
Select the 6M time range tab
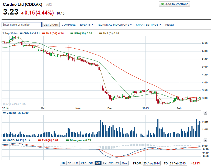pyautogui.click(x=98, y=163)
